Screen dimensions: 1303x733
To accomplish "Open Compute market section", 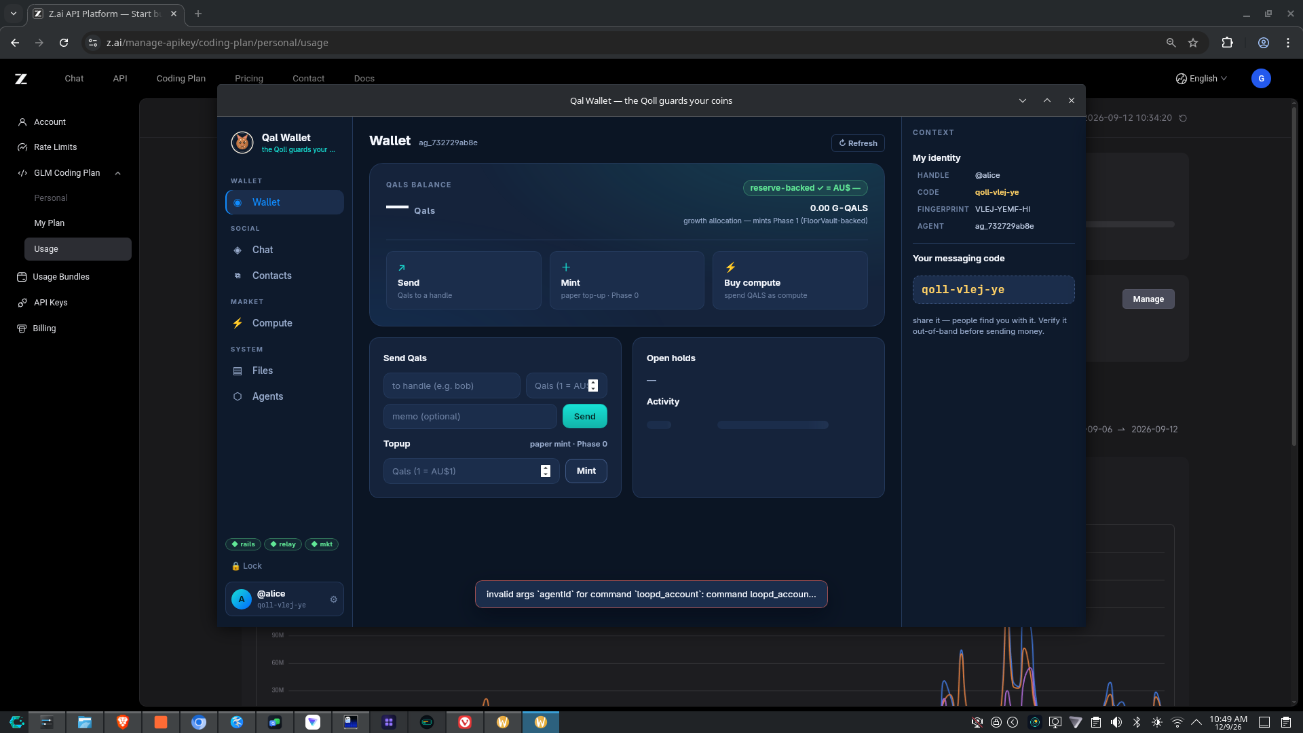I will pos(284,323).
